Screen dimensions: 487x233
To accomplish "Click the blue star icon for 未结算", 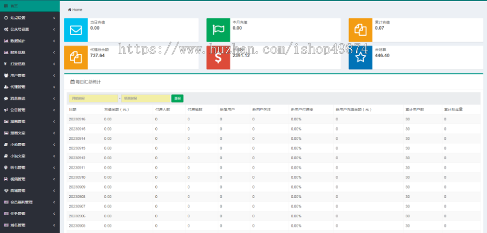I will 360,57.
